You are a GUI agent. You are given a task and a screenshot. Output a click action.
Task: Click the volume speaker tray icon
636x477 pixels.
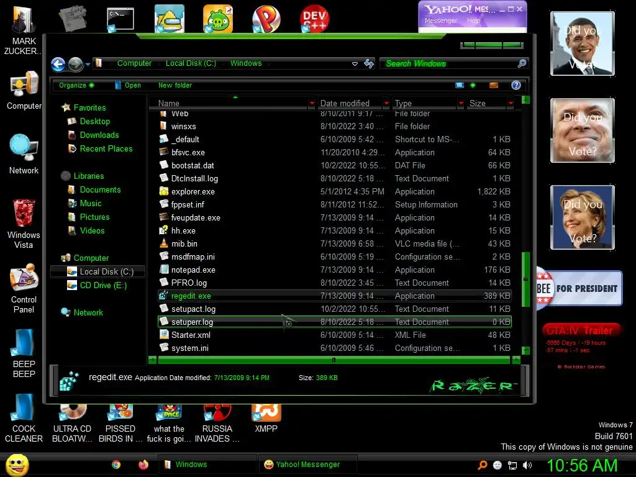(x=527, y=465)
